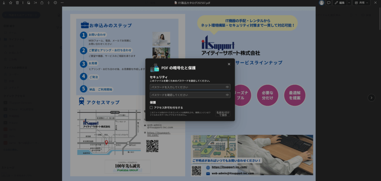Click the 名前を付けて保存 button
Viewport: 381px width, 181px height.
[223, 113]
